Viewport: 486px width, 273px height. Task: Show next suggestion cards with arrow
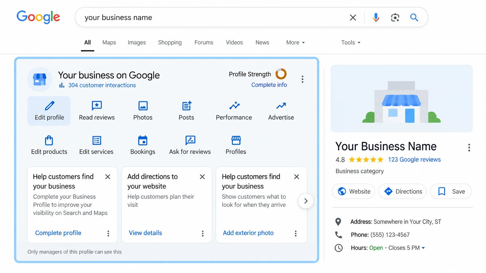(x=306, y=201)
